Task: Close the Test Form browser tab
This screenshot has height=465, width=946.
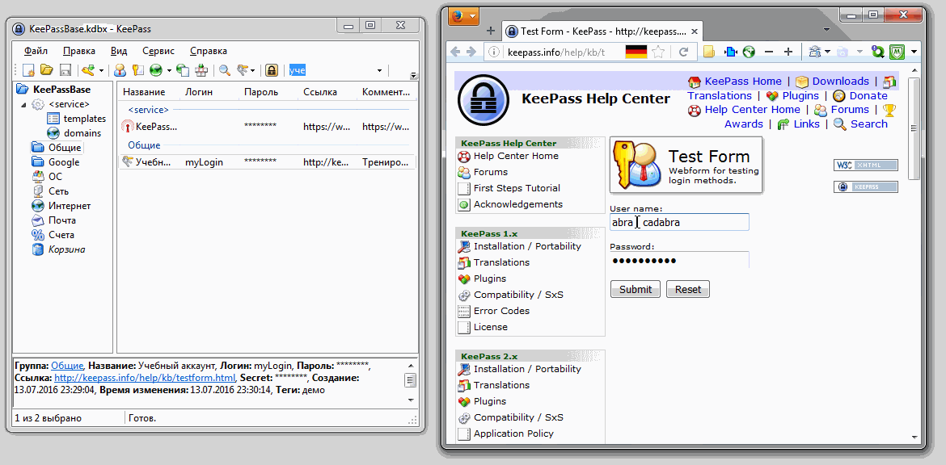Action: (695, 31)
